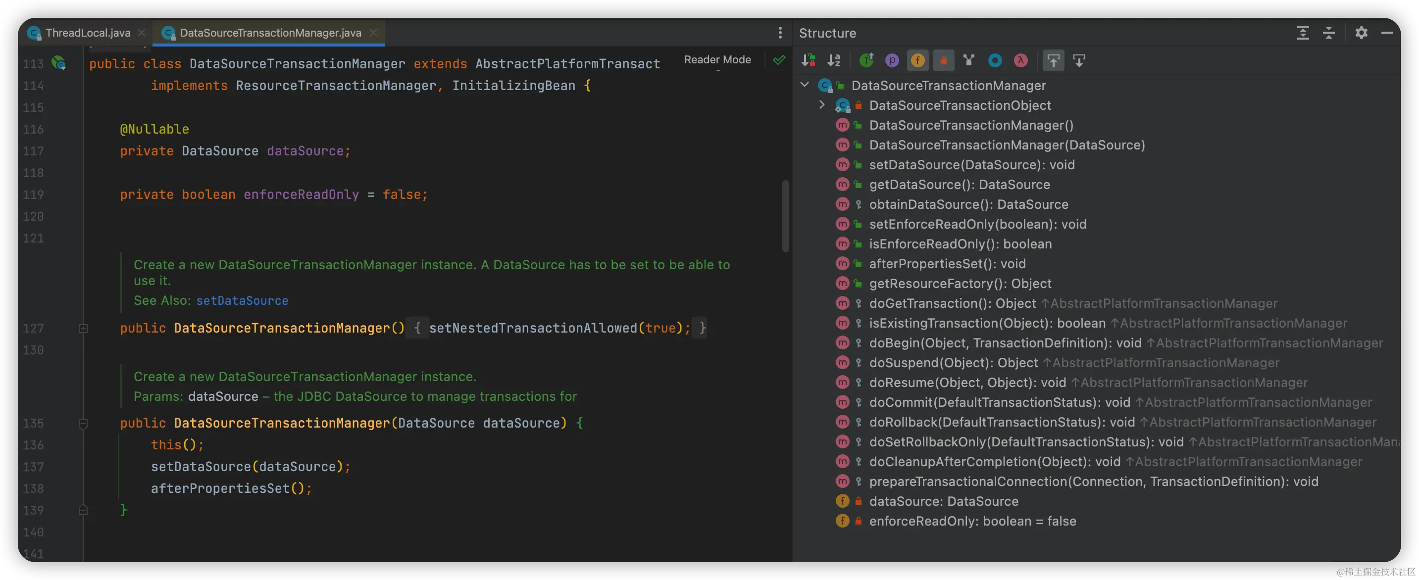Open Structure panel settings gear
1419x580 pixels.
click(x=1361, y=33)
